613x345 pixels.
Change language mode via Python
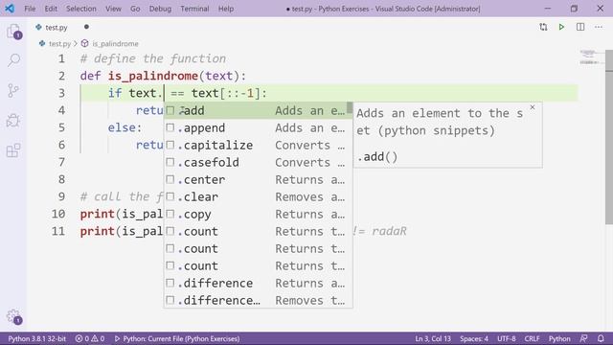point(559,338)
